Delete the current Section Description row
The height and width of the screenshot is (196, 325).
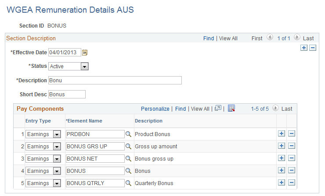tap(313, 48)
